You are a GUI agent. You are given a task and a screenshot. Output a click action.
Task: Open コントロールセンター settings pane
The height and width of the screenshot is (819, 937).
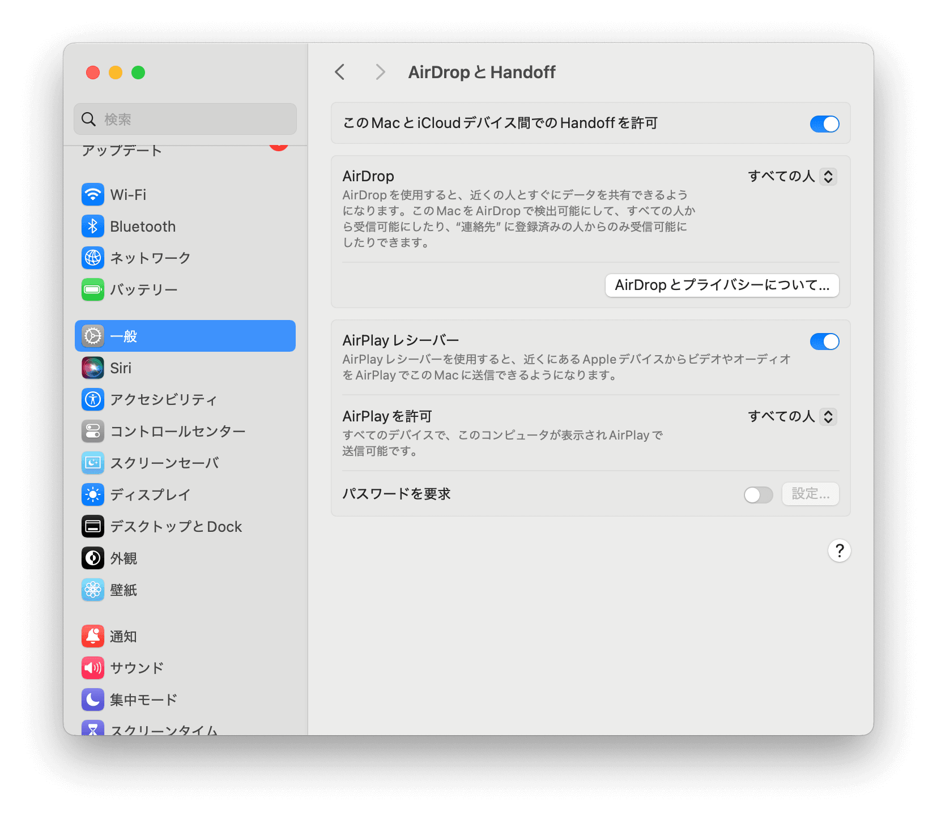pos(185,432)
